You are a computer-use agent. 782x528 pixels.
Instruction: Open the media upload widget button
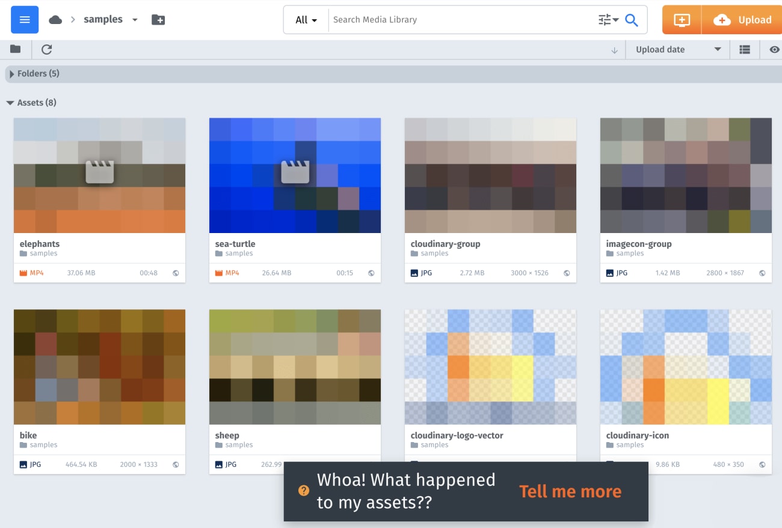(x=682, y=20)
